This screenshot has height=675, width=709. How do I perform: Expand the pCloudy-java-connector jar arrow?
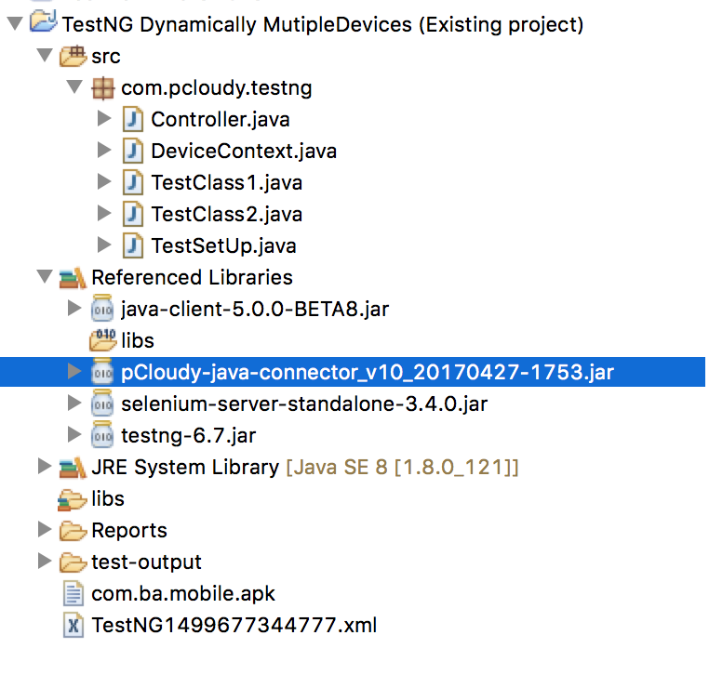point(74,371)
